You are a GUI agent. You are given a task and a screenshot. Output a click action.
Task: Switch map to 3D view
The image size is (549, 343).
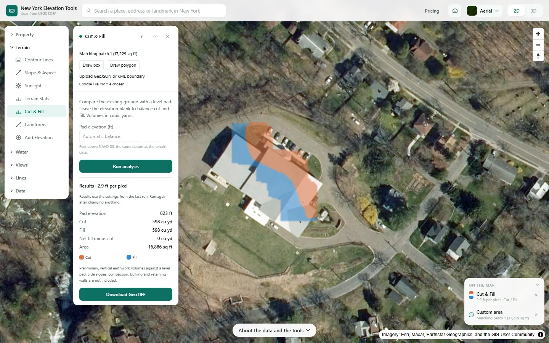pos(533,11)
